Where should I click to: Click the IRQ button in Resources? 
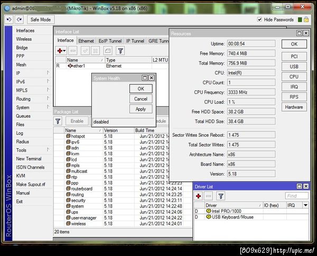(x=294, y=87)
